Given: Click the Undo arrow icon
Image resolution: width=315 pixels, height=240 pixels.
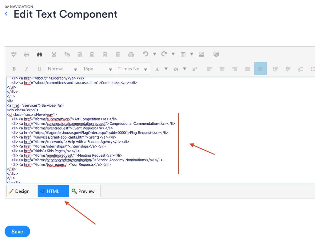Looking at the screenshot, I should pos(146,54).
